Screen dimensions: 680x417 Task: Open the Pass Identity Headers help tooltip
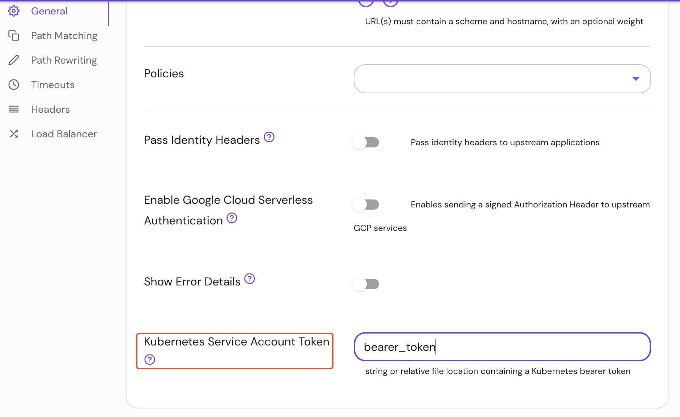click(269, 137)
